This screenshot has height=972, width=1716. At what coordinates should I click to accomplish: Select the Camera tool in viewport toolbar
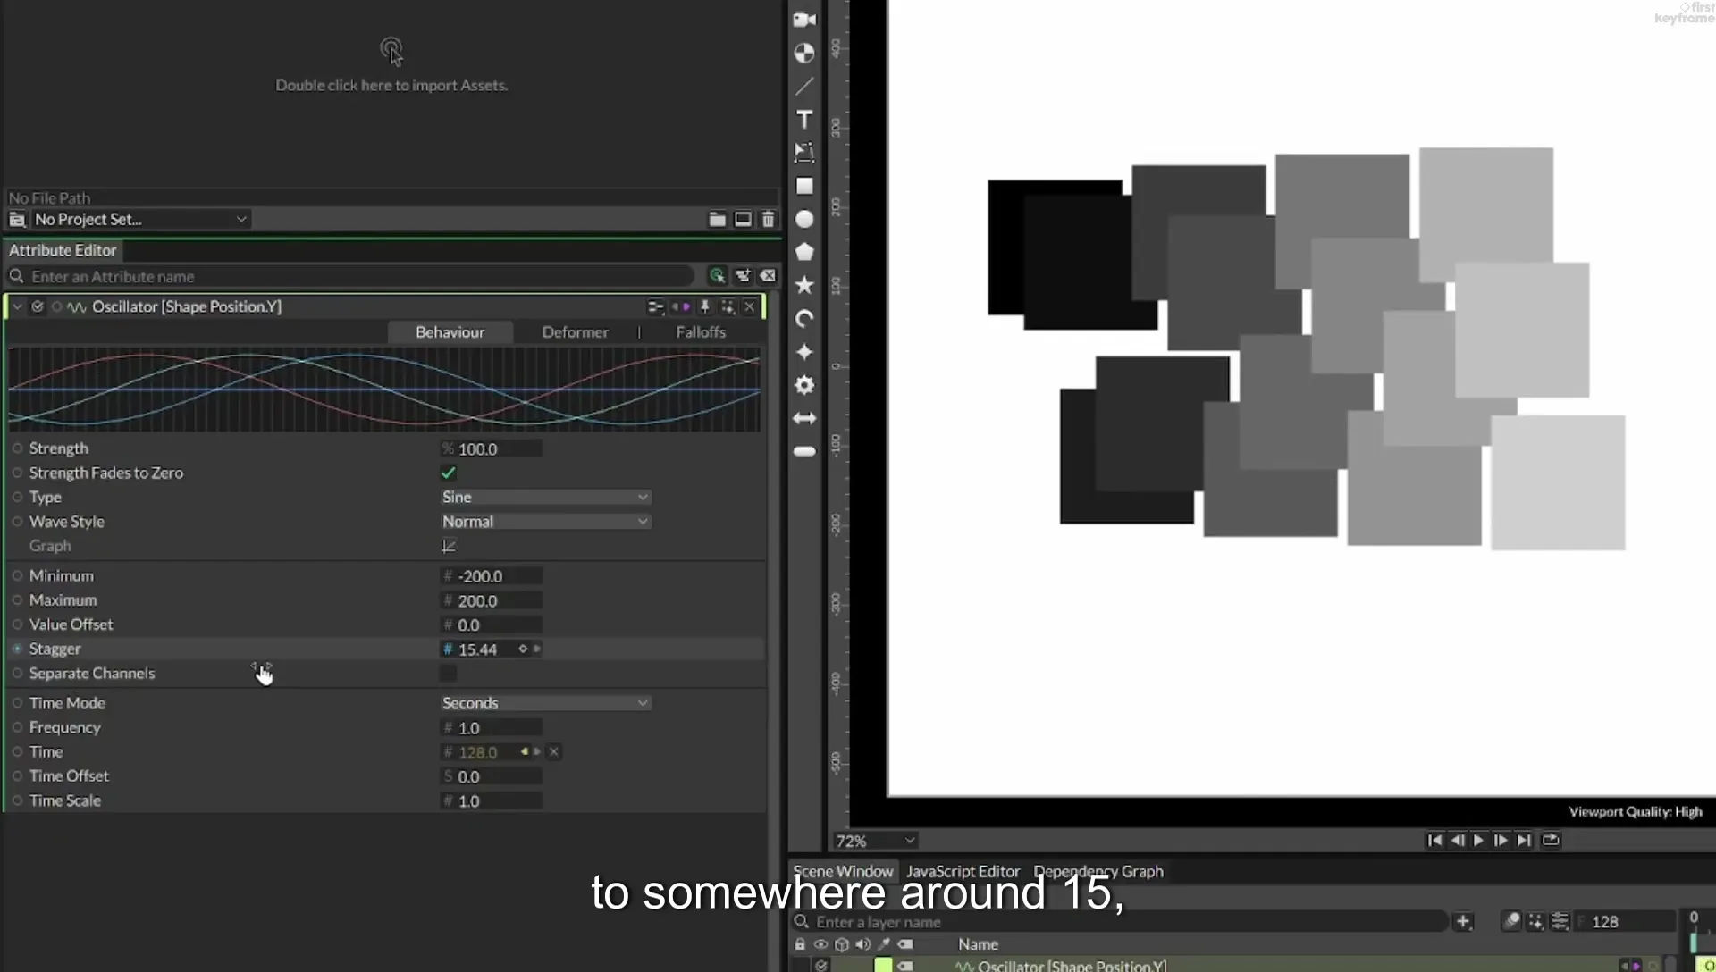click(804, 20)
